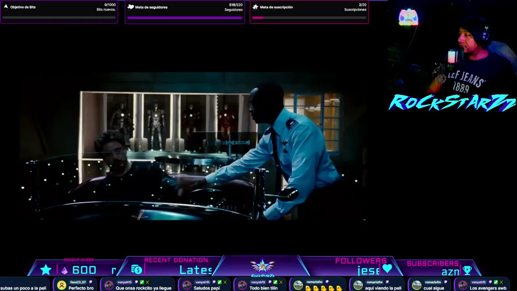Click vanyah15 avatar beside 'Saludos papi'

click(187, 285)
